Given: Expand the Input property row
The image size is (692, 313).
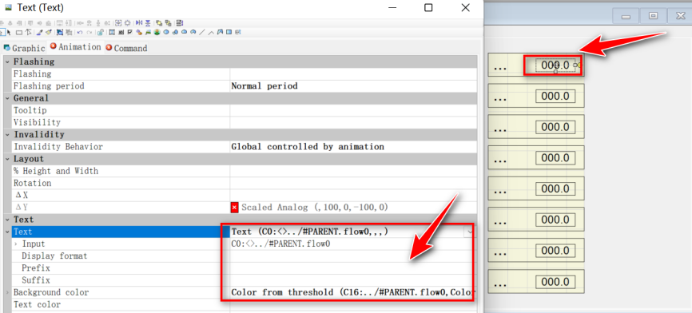Looking at the screenshot, I should (16, 244).
